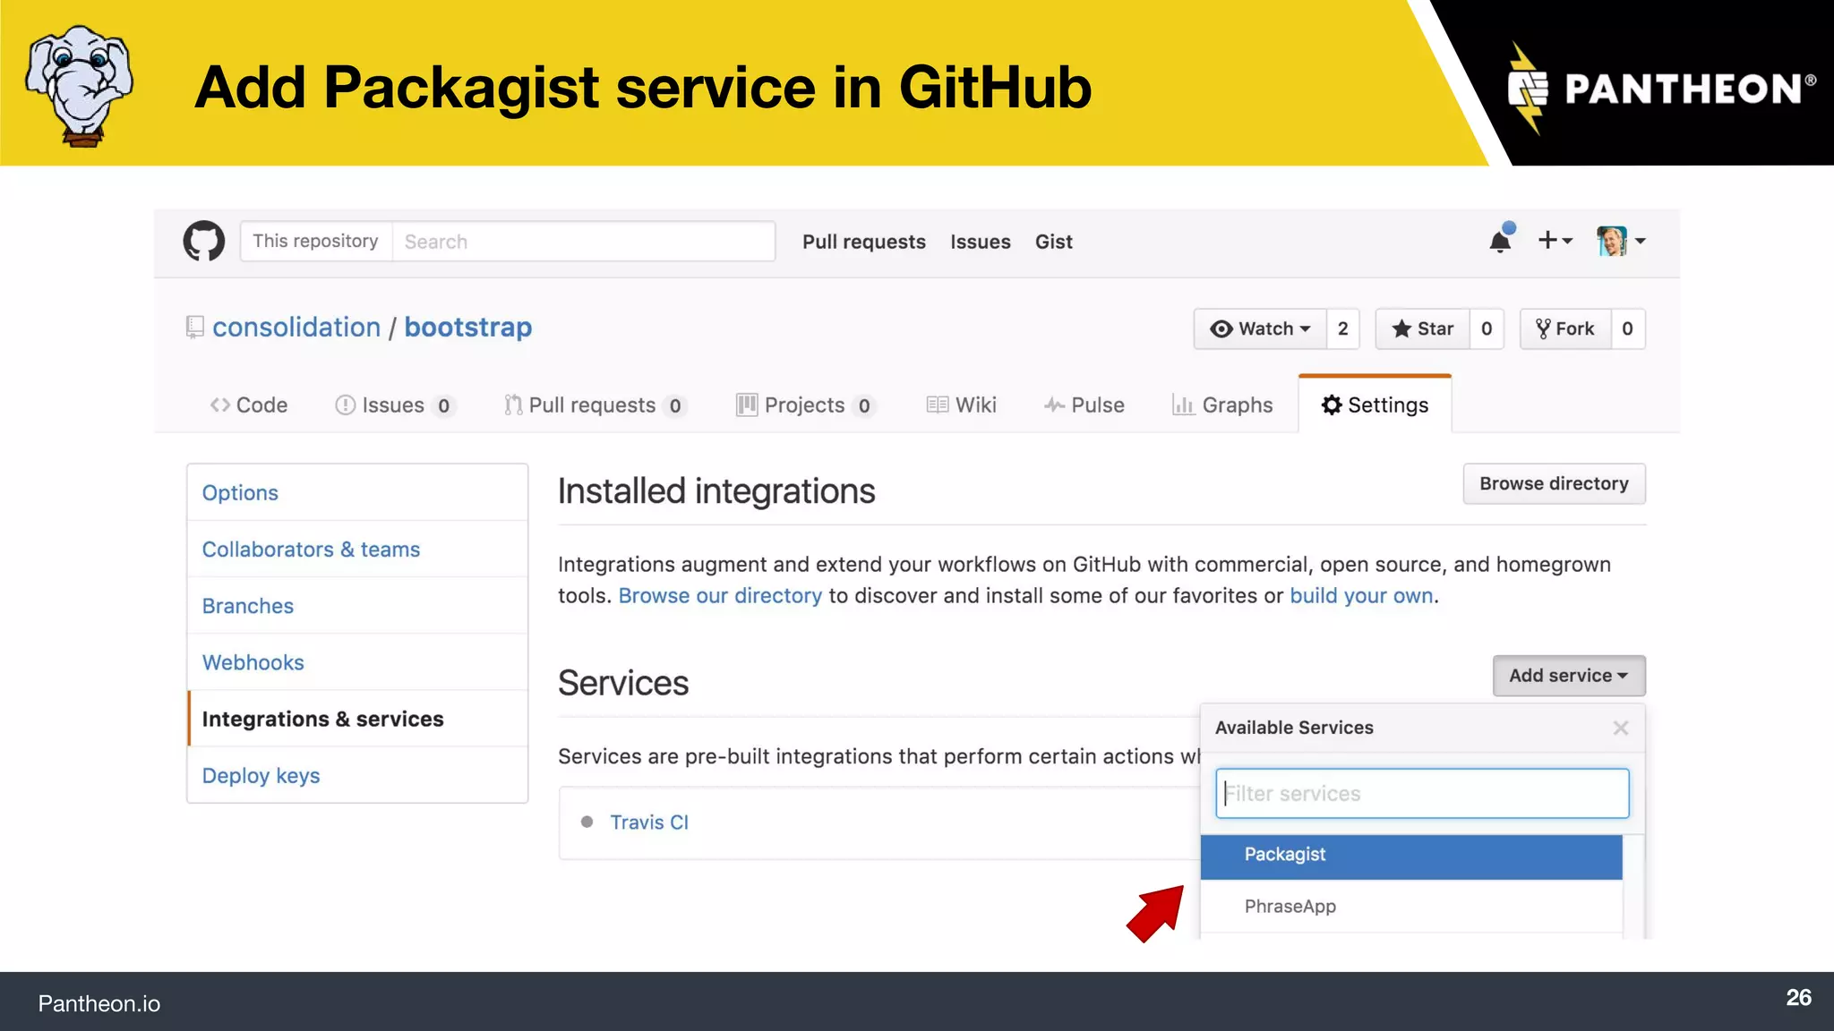Open the plus create-new dropdown
The image size is (1834, 1031).
(1555, 240)
